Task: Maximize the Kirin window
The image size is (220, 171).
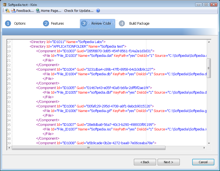Action: point(206,5)
